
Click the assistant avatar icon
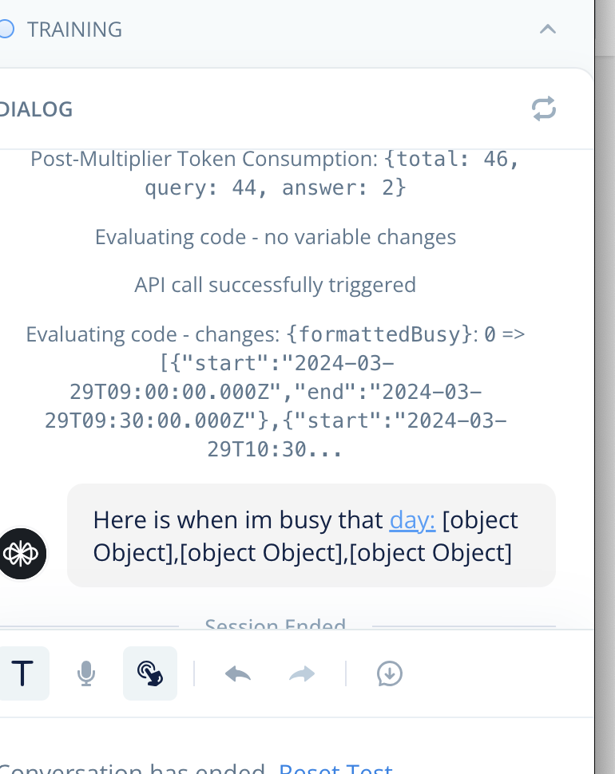(x=22, y=553)
